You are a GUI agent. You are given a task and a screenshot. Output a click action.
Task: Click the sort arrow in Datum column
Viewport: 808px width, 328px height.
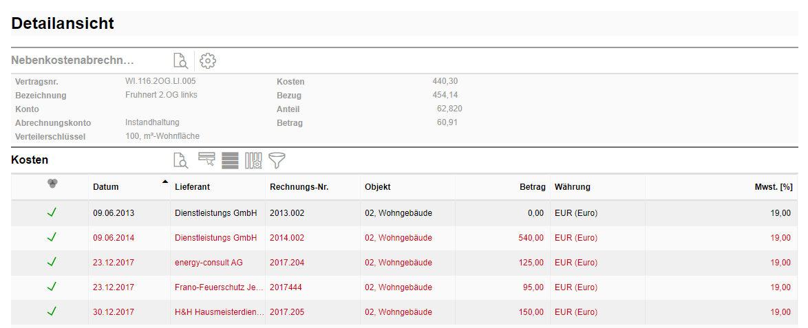(164, 182)
